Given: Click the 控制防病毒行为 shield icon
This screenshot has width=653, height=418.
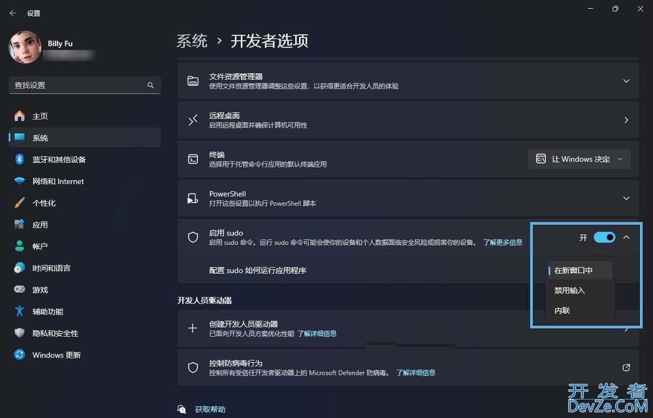Looking at the screenshot, I should (193, 368).
